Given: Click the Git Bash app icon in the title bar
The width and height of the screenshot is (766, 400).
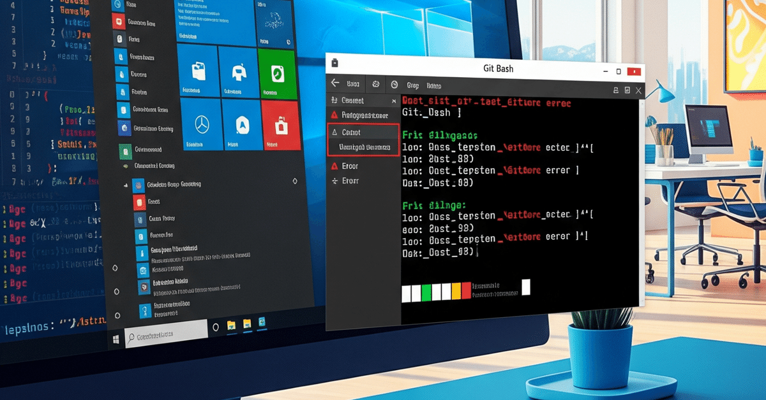Looking at the screenshot, I should click(334, 62).
